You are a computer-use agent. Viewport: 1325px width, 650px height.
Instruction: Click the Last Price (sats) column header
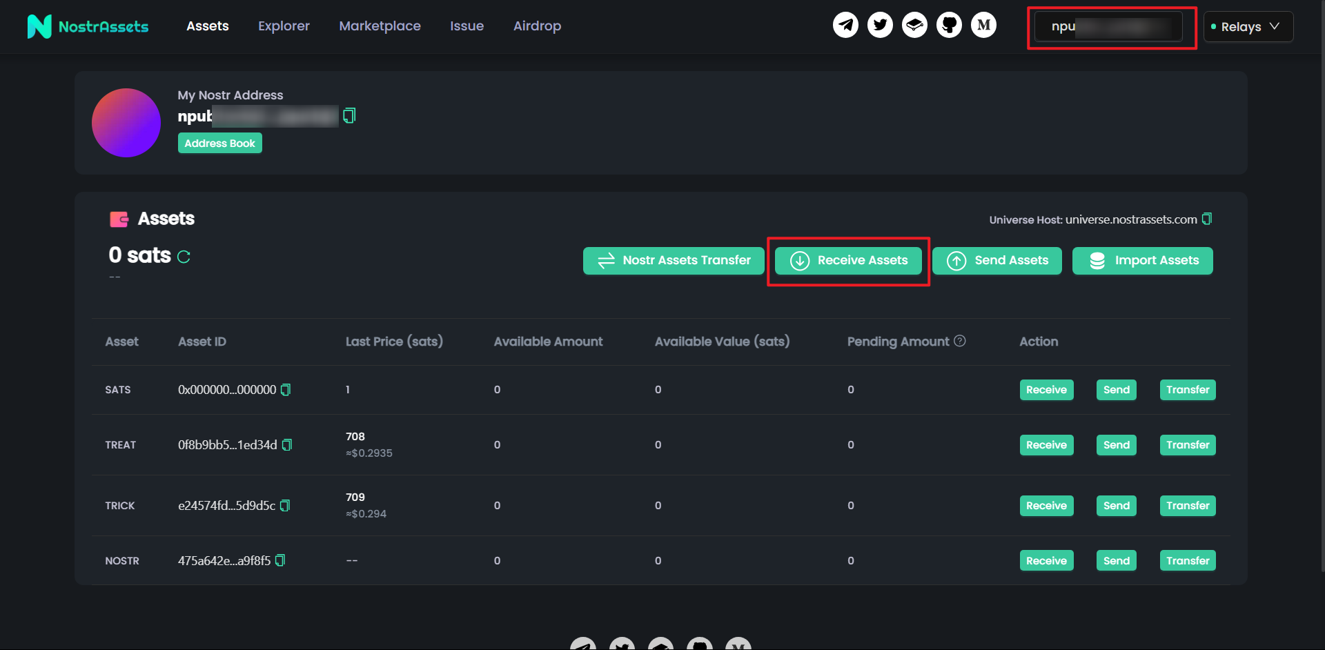click(x=394, y=342)
